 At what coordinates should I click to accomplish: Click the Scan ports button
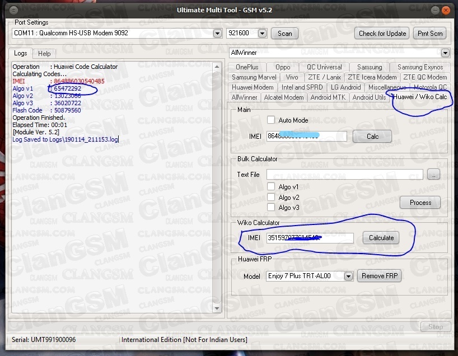pos(284,34)
